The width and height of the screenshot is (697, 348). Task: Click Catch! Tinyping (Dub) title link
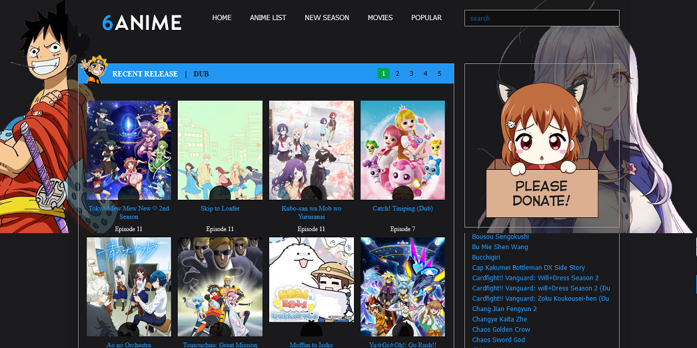(403, 209)
